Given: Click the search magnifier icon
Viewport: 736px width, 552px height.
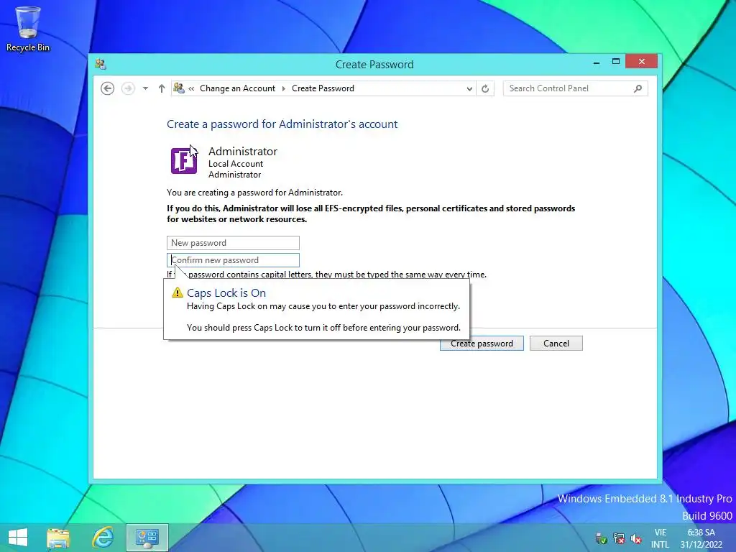Looking at the screenshot, I should tap(638, 88).
